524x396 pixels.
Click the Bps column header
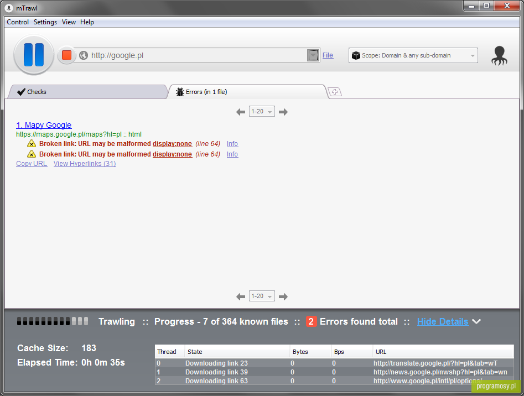click(x=352, y=352)
